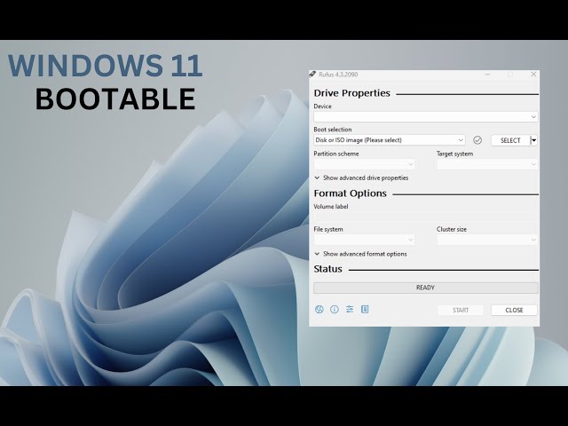Click the Volume label caption text

(x=331, y=207)
